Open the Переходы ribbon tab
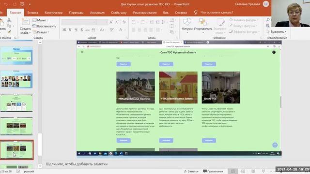Viewport: 310px width, 174px height. point(76,13)
